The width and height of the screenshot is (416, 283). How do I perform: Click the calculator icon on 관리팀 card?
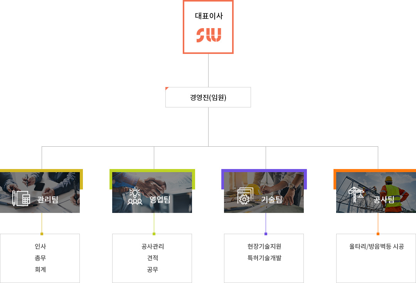[x=21, y=198]
